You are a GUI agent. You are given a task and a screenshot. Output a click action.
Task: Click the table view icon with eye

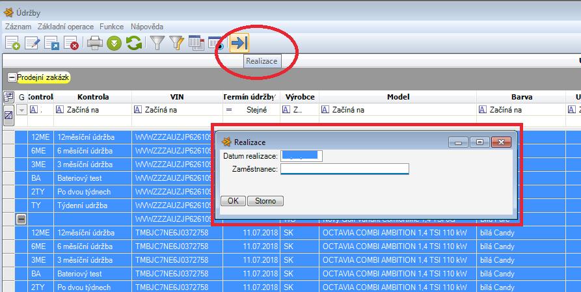click(x=215, y=43)
